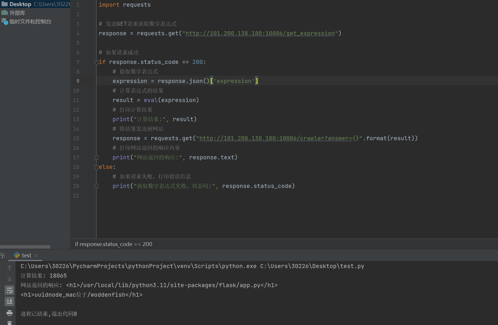
Task: Click console output containing flask/app.py
Action: click(x=149, y=285)
